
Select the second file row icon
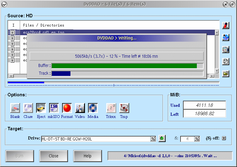[x=13, y=38]
